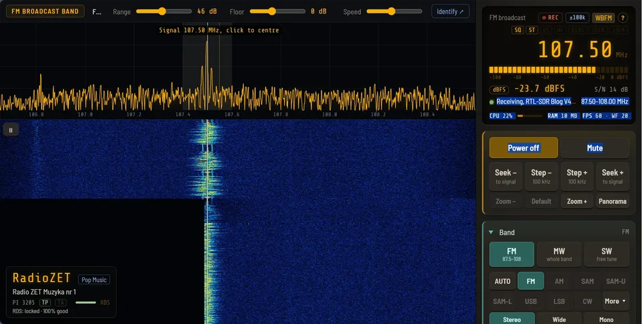Click '-23.7 dBFS' level readout

coord(539,88)
